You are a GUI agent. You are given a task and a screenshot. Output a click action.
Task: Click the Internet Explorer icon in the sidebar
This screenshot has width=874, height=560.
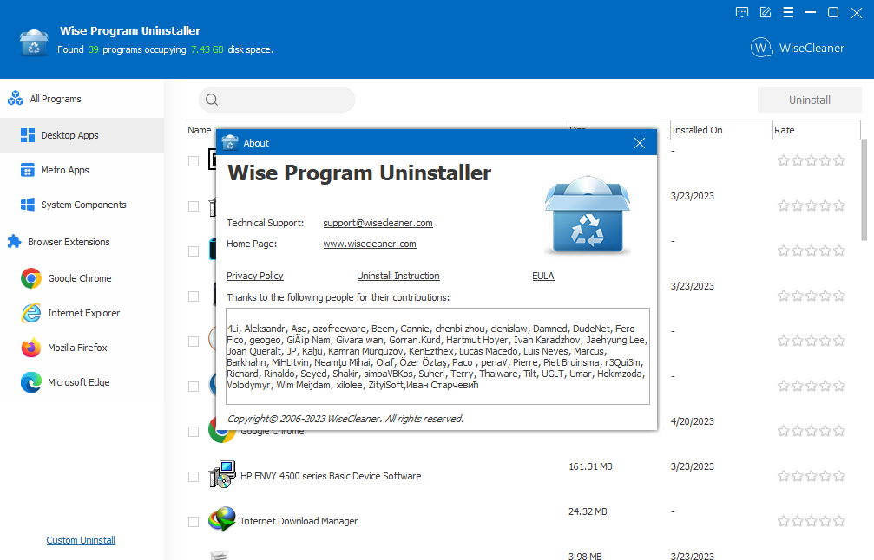click(31, 313)
